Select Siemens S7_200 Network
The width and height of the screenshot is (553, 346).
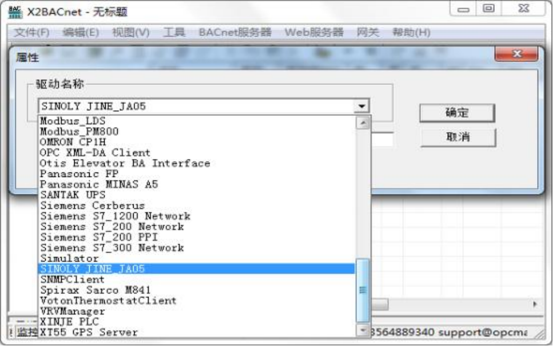[197, 227]
